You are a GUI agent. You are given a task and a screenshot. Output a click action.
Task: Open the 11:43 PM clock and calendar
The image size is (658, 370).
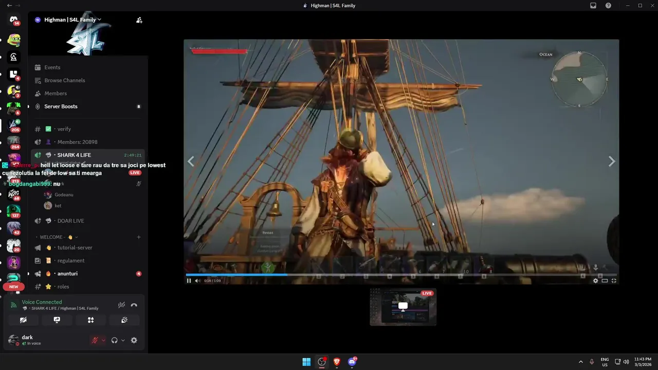coord(643,362)
